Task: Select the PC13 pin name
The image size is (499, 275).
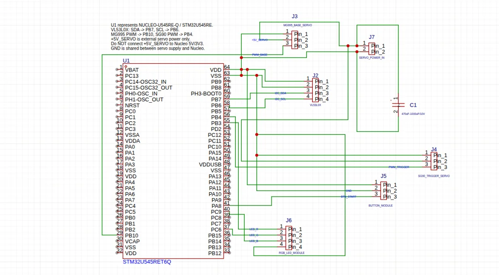Action: (x=132, y=76)
